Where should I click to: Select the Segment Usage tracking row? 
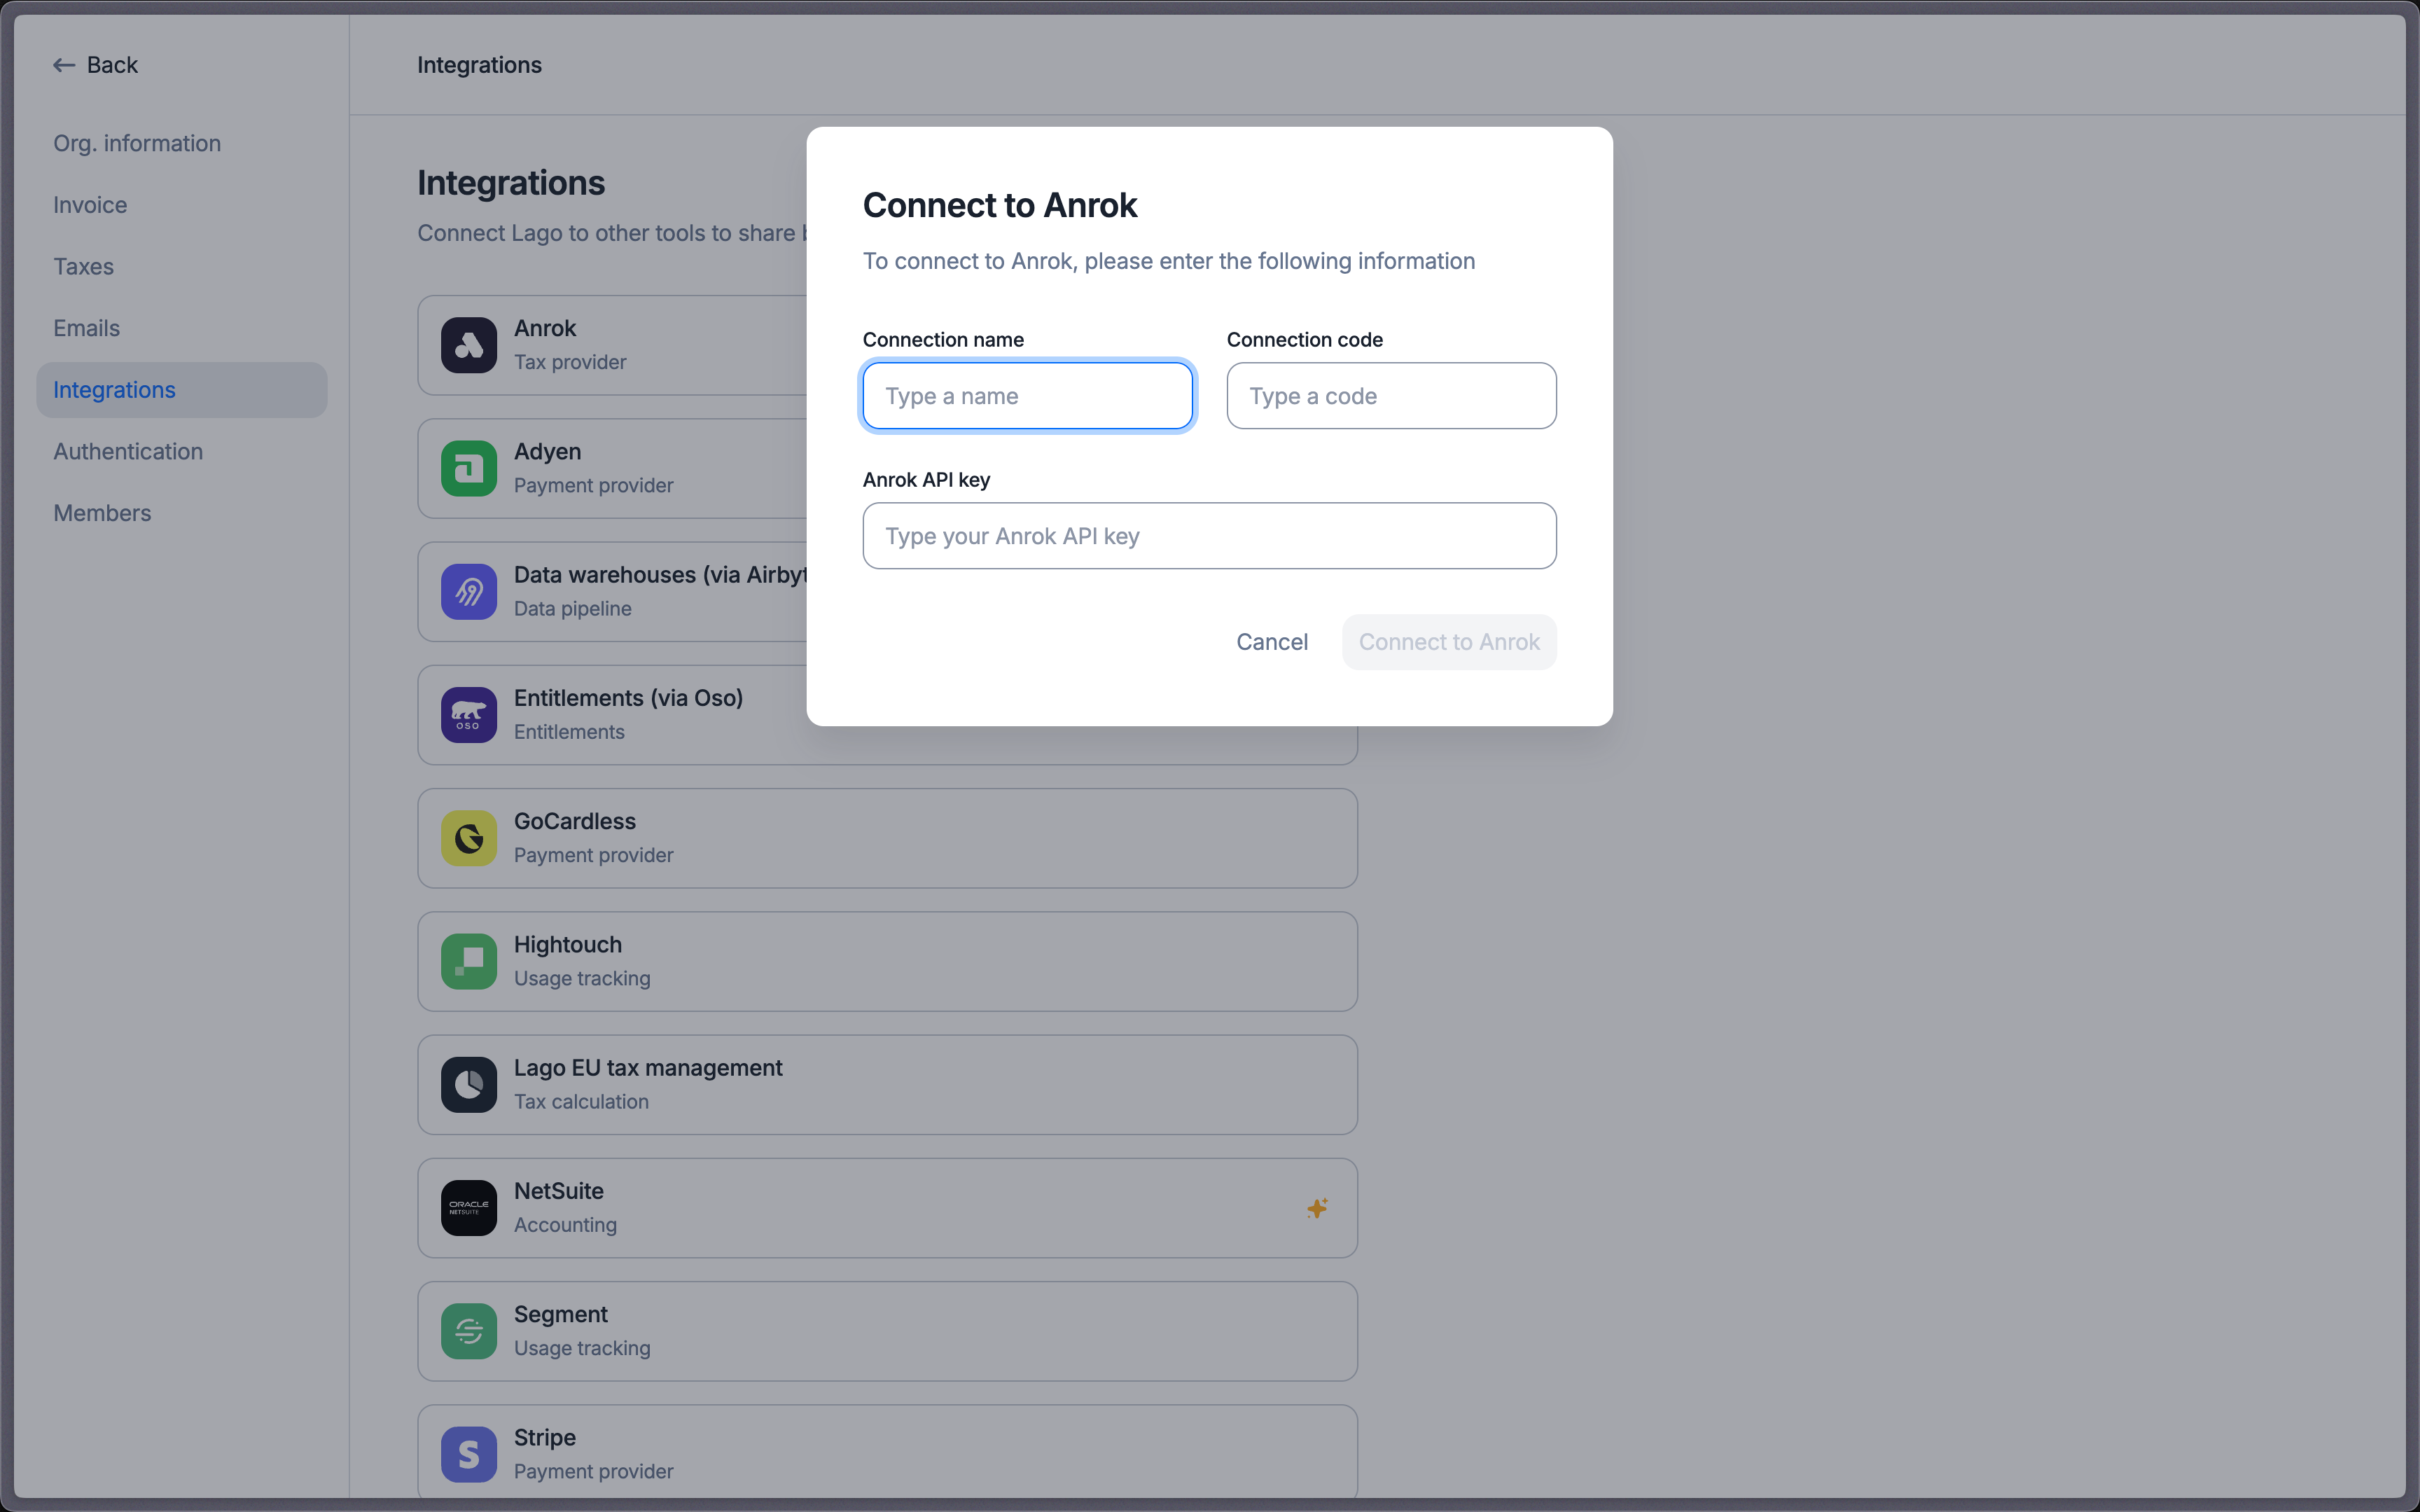[x=886, y=1331]
